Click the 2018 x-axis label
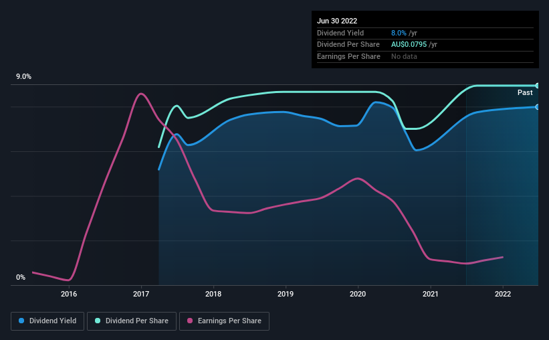 [213, 294]
